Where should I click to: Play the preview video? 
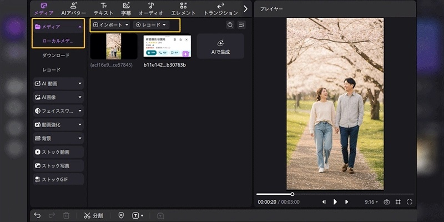[335, 202]
